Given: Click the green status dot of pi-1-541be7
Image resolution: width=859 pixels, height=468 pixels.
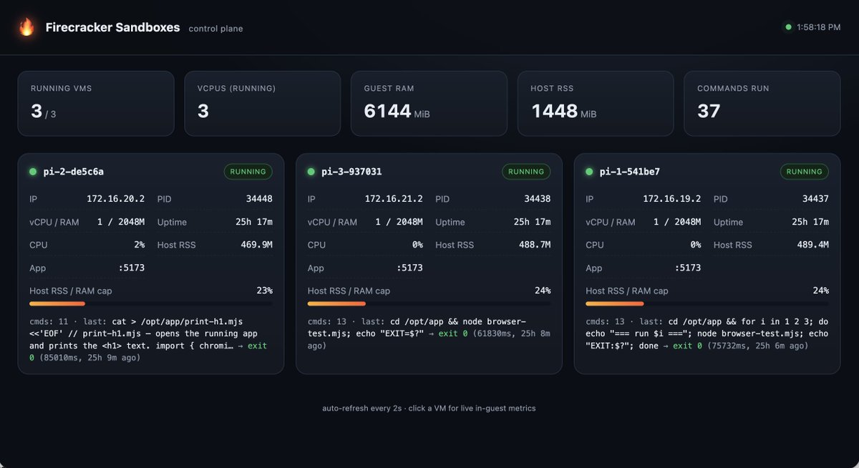Looking at the screenshot, I should [x=589, y=172].
